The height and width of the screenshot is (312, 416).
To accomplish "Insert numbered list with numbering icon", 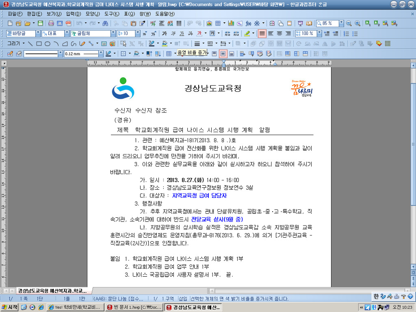I will [346, 33].
